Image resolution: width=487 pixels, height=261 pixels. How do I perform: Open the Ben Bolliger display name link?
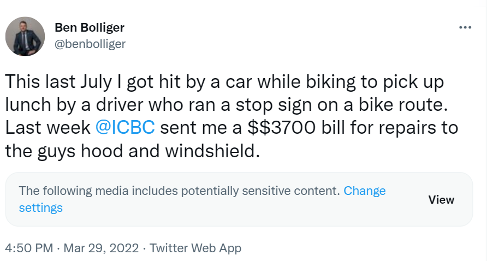(x=88, y=28)
